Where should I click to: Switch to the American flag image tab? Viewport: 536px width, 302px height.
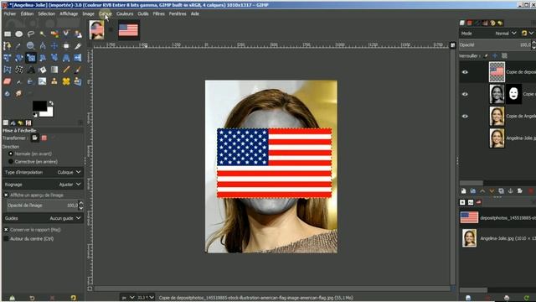click(128, 30)
